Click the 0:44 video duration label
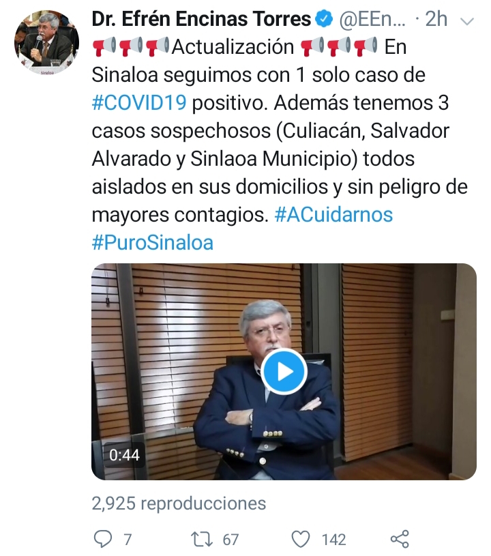 pyautogui.click(x=124, y=455)
